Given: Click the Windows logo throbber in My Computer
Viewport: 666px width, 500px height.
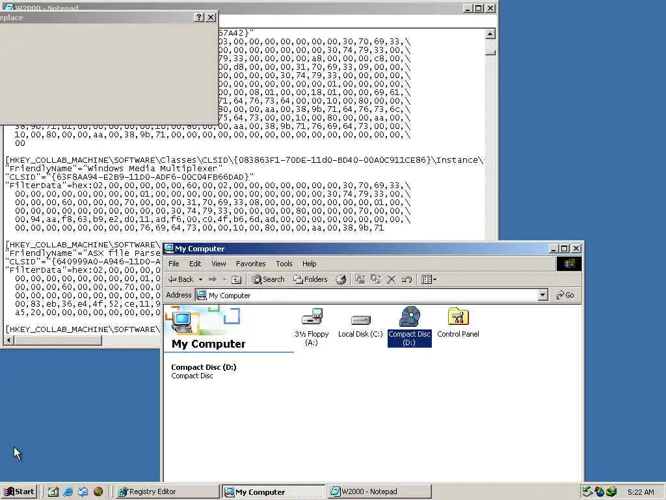Looking at the screenshot, I should coord(568,264).
